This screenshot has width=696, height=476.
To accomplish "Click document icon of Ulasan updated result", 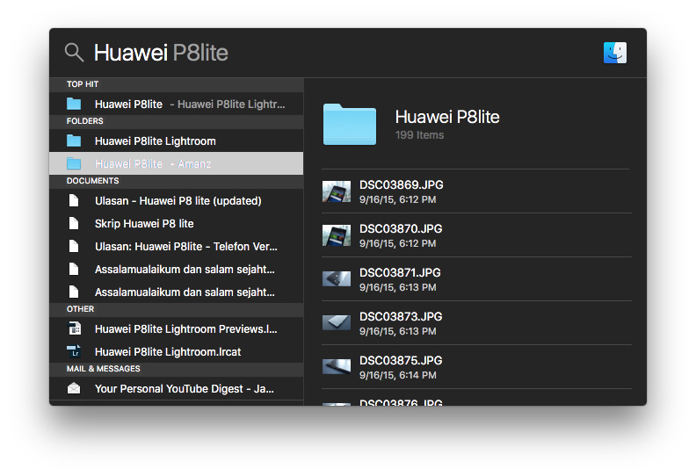I will [x=74, y=201].
